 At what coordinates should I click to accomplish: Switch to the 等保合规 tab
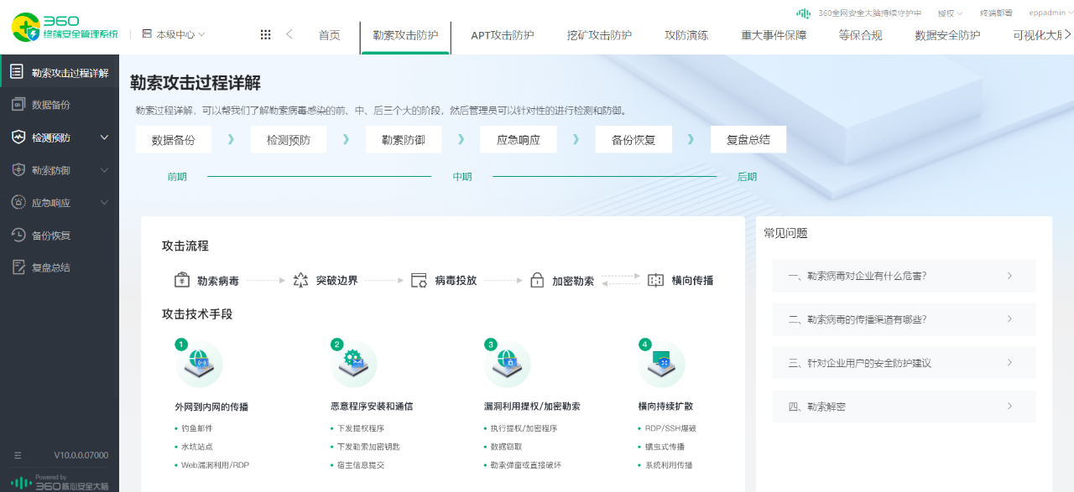click(x=860, y=35)
